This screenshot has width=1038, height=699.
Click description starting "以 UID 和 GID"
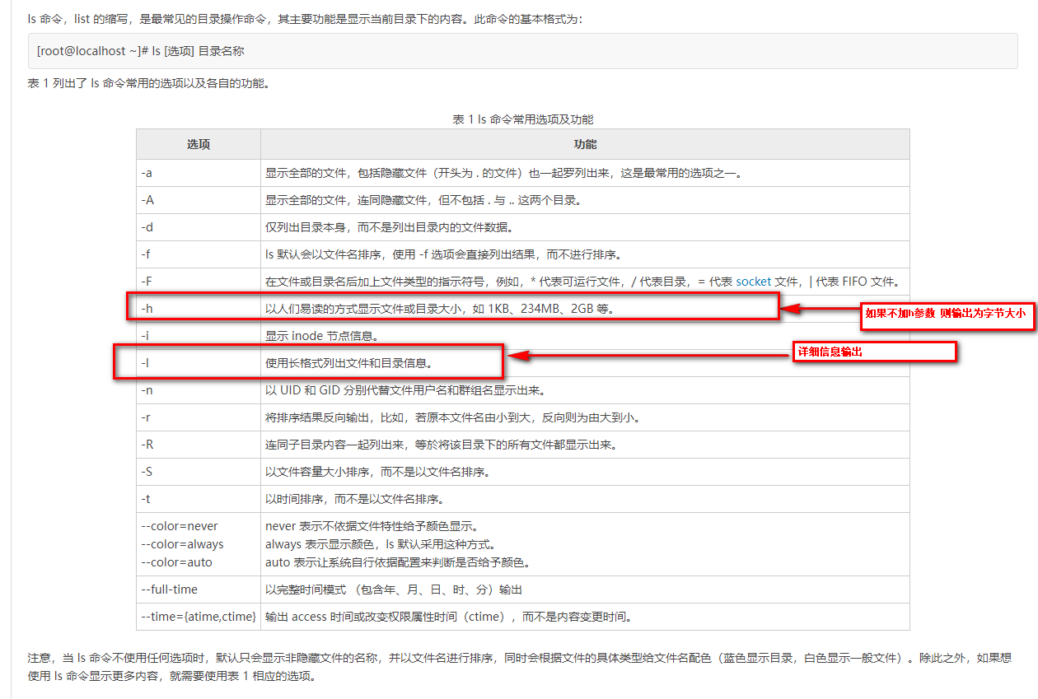click(x=404, y=390)
